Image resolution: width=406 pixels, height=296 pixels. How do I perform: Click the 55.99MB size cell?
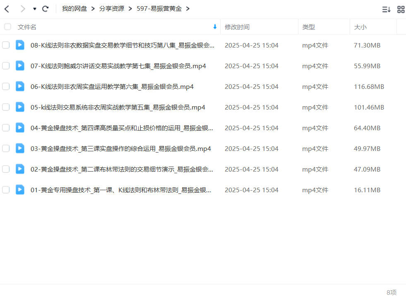[367, 66]
